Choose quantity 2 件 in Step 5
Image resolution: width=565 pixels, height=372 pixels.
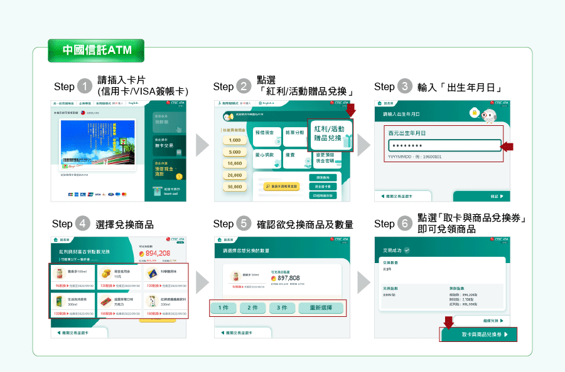[x=252, y=307]
